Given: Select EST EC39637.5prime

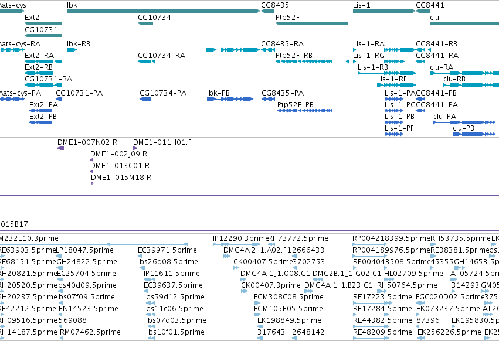Looking at the screenshot, I should [x=173, y=285].
